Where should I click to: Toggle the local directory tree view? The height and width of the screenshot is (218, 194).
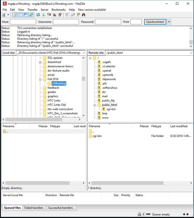[x=20, y=15]
